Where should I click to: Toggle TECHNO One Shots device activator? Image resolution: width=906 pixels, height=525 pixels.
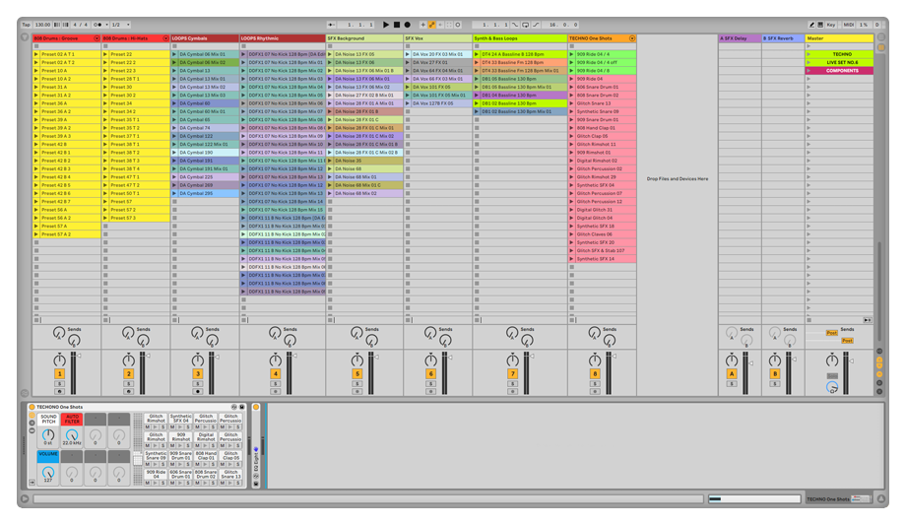(32, 407)
